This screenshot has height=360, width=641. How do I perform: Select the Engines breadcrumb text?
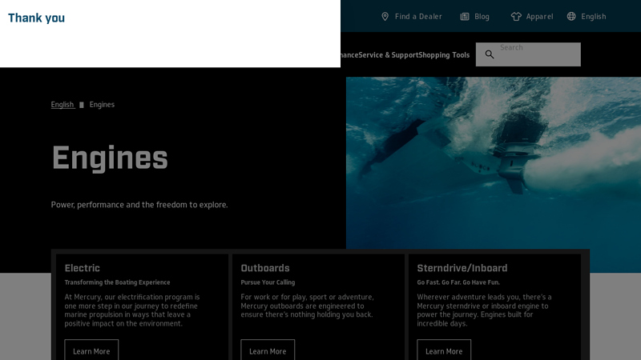coord(102,105)
